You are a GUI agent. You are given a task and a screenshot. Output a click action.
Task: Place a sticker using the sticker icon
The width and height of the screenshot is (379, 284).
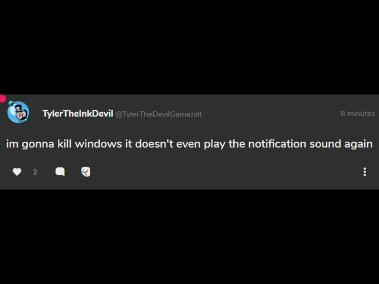pyautogui.click(x=86, y=172)
